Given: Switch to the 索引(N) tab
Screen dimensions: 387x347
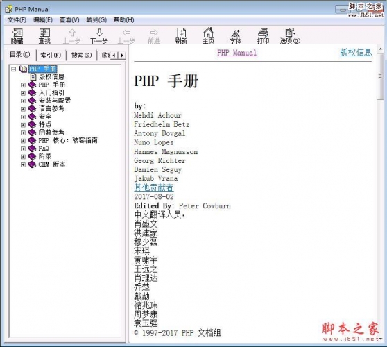Looking at the screenshot, I should point(51,56).
